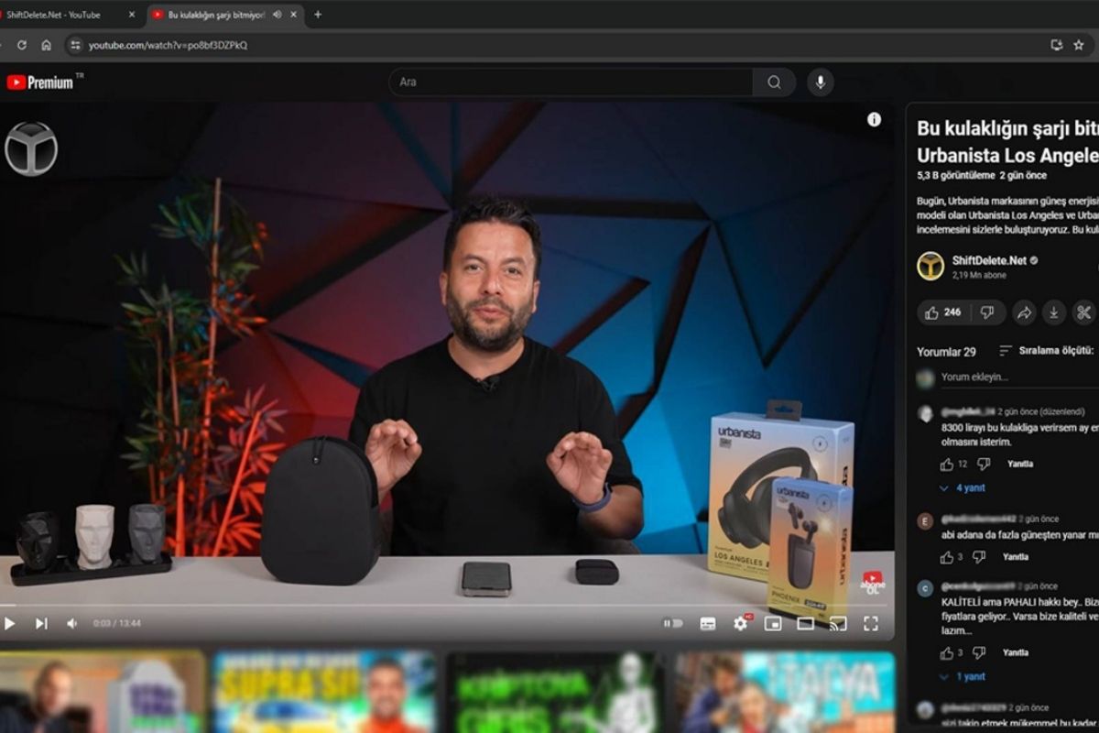Mute the video player volume
The width and height of the screenshot is (1099, 733).
click(71, 623)
